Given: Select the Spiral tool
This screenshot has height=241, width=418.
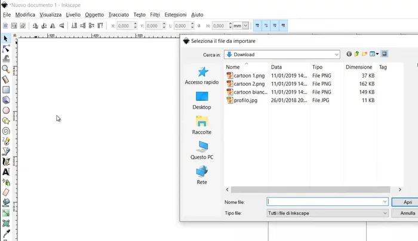Looking at the screenshot, I should click(6, 131).
